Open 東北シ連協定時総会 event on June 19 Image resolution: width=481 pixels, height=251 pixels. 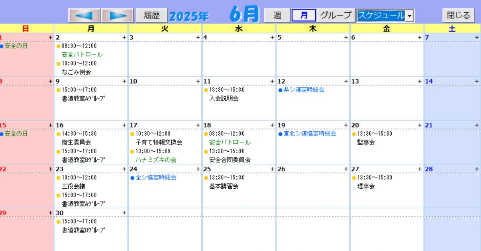pyautogui.click(x=310, y=134)
